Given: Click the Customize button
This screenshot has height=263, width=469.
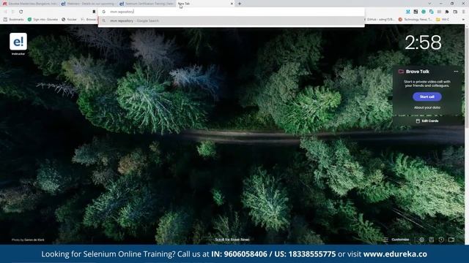Looking at the screenshot, I should 396,240.
